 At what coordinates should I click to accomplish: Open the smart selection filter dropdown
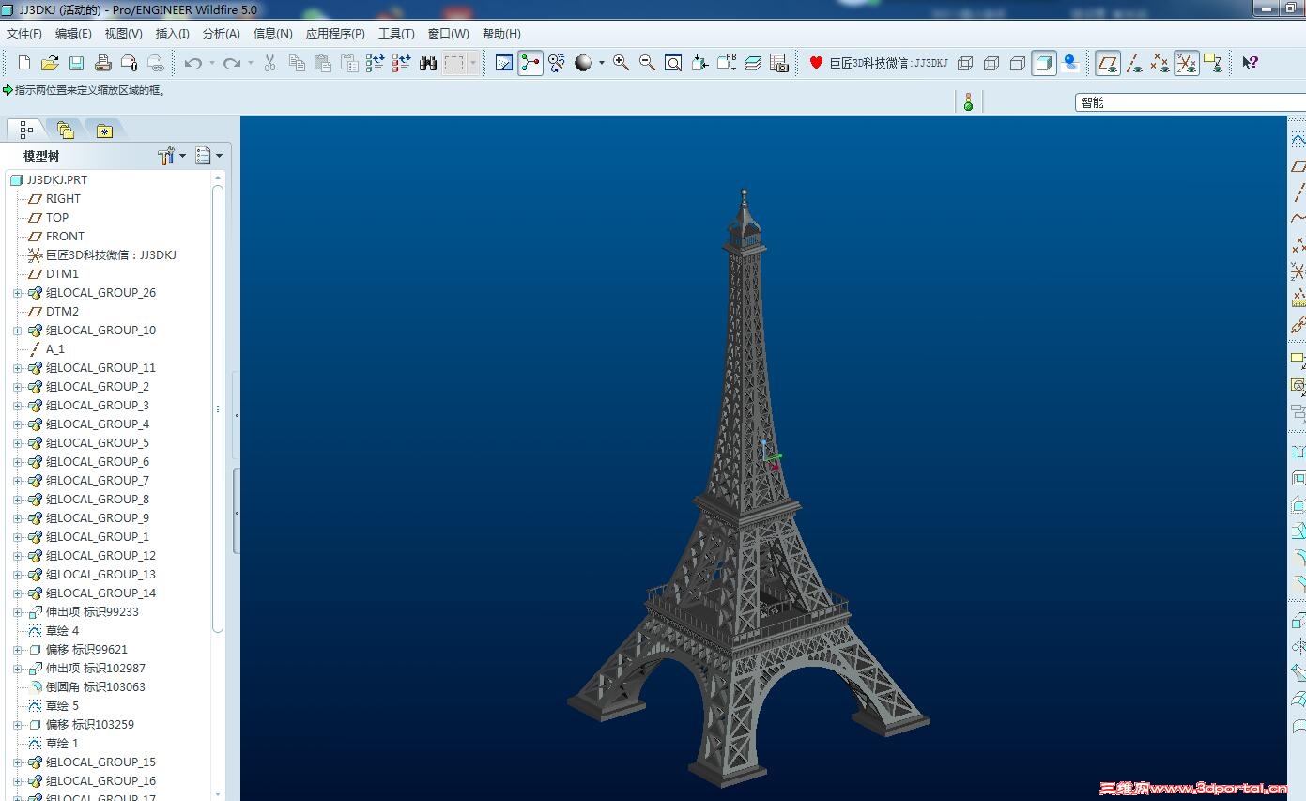pos(1191,101)
